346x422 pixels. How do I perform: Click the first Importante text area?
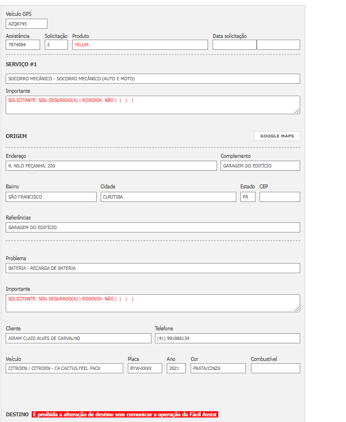tap(153, 105)
